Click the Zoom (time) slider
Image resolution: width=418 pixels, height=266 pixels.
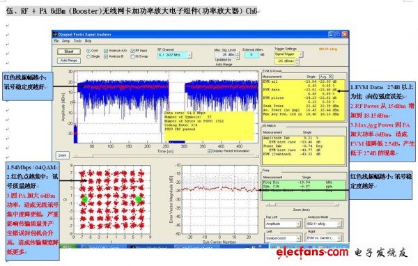[302, 205]
